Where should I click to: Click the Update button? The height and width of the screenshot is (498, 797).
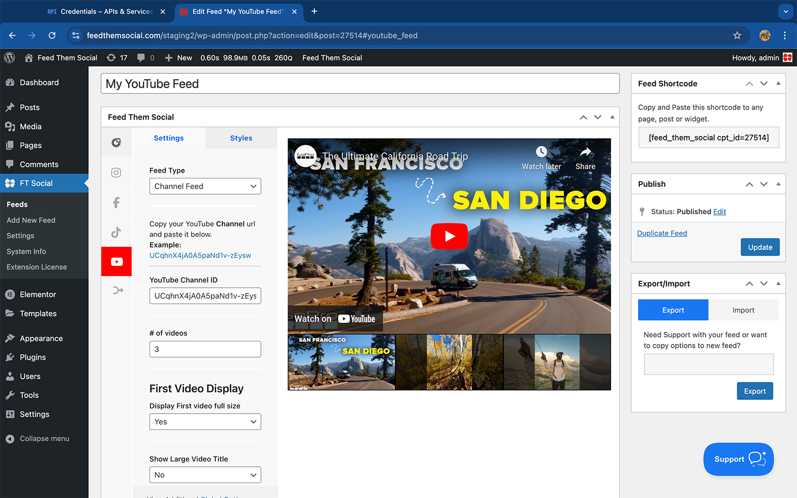click(x=760, y=247)
